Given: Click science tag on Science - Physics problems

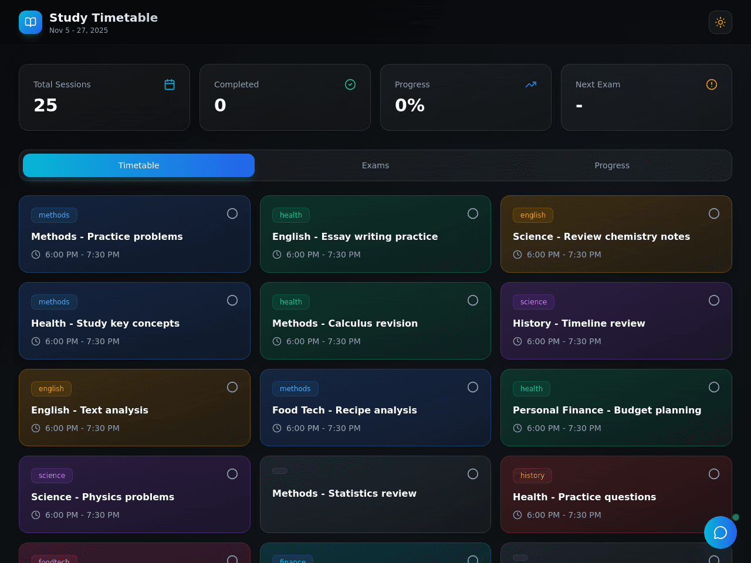Looking at the screenshot, I should point(52,476).
